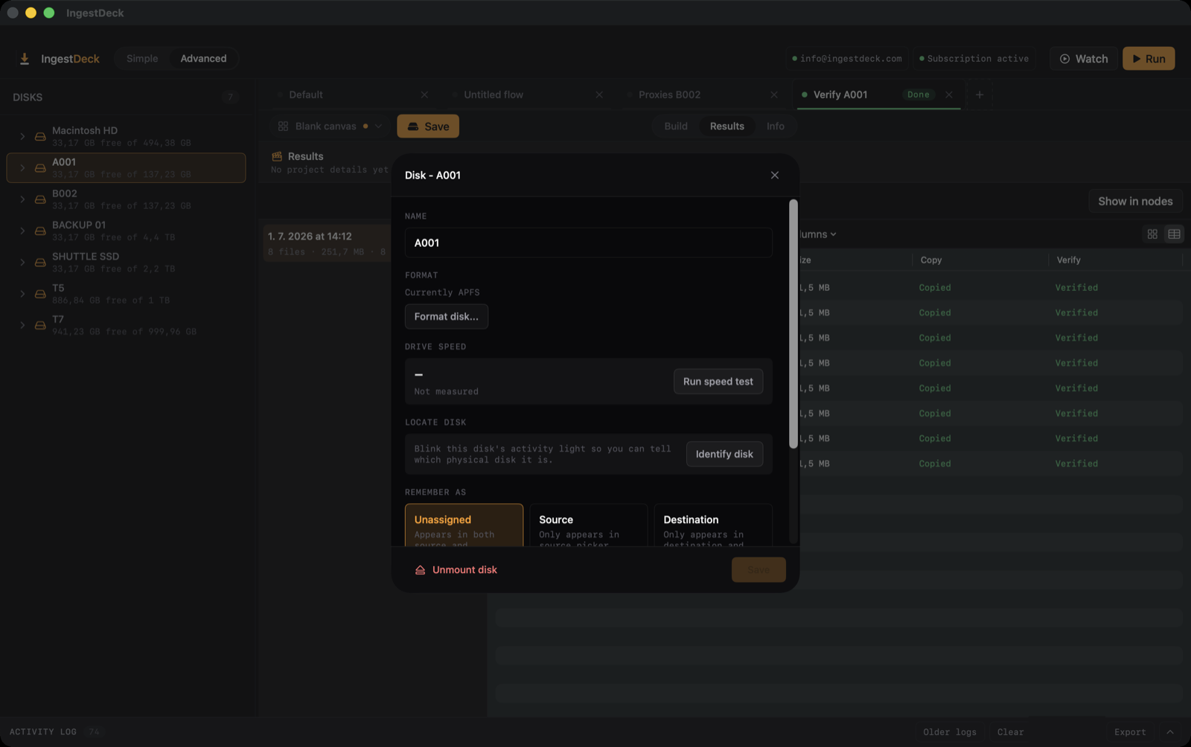This screenshot has height=747, width=1191.
Task: Click the Subscription active badge
Action: point(974,59)
